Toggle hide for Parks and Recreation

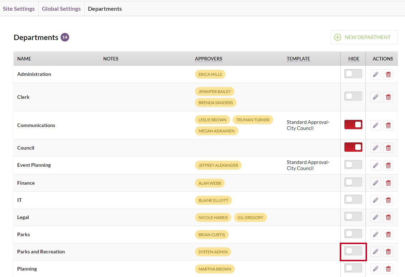pyautogui.click(x=353, y=251)
